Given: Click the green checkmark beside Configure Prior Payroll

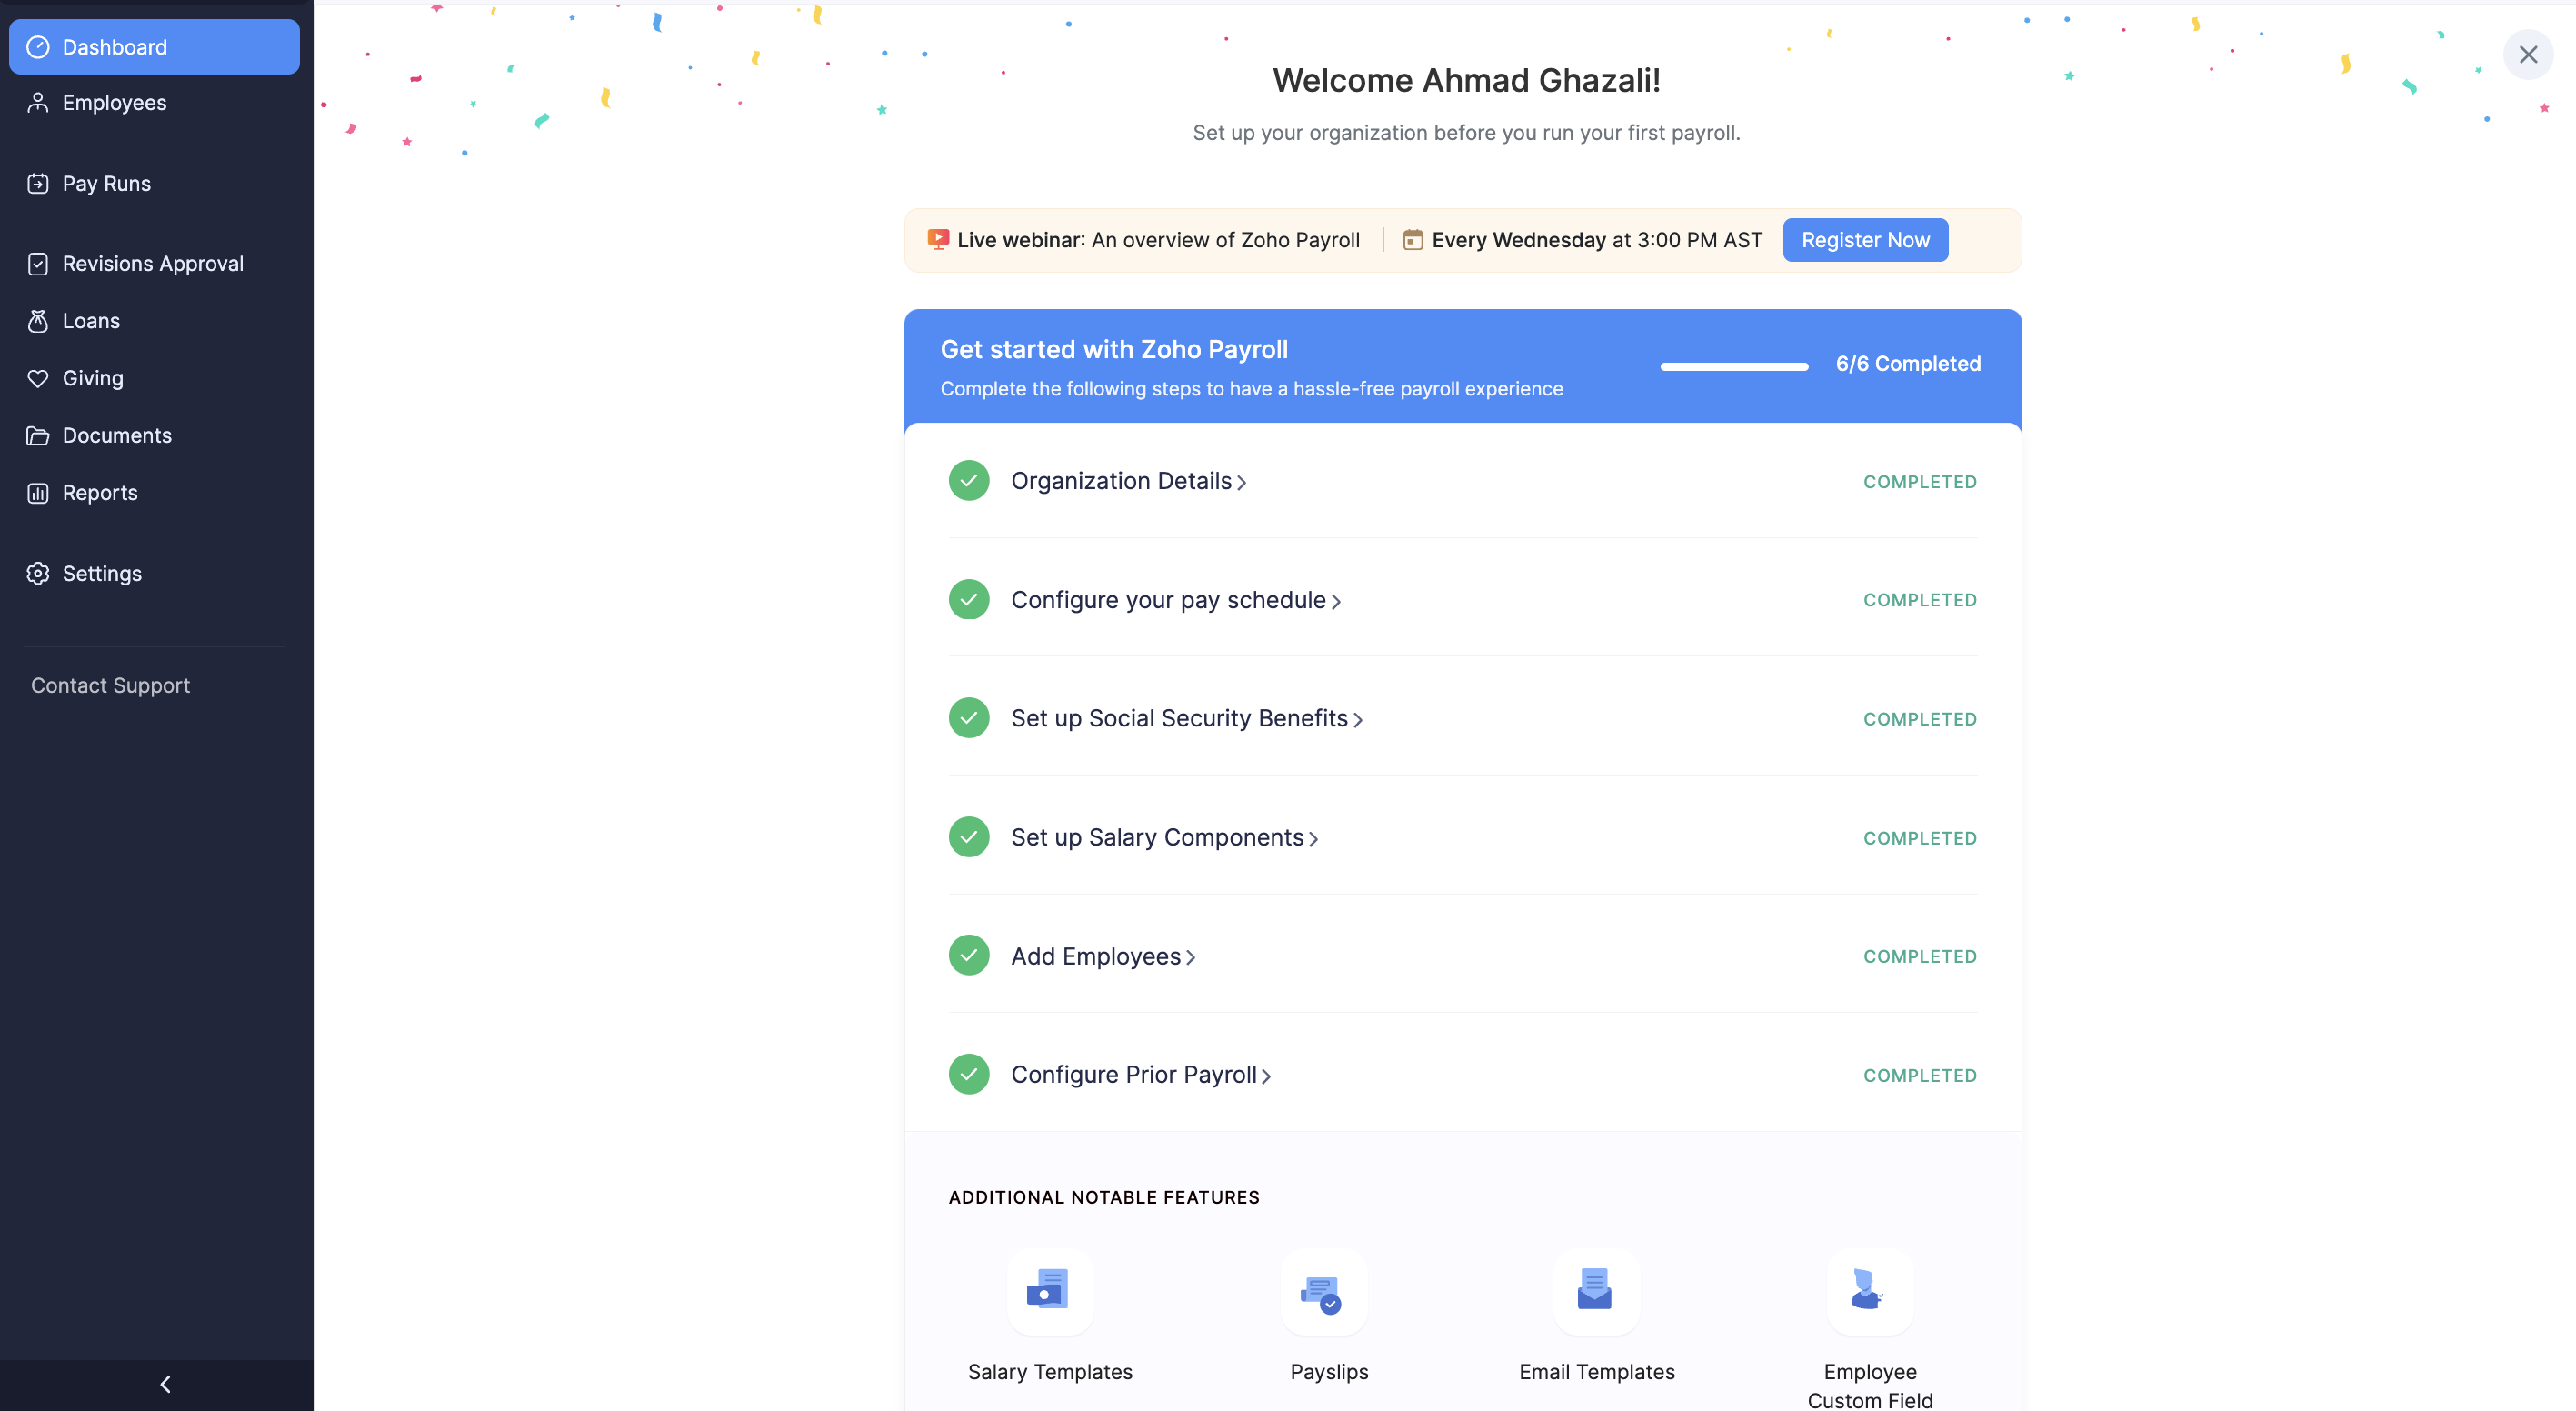Looking at the screenshot, I should pos(968,1074).
